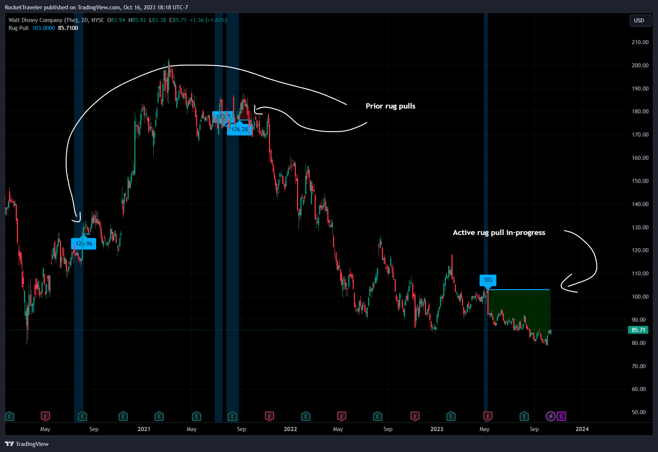
Task: Click the May 2023 red earnings marker
Action: (x=488, y=416)
